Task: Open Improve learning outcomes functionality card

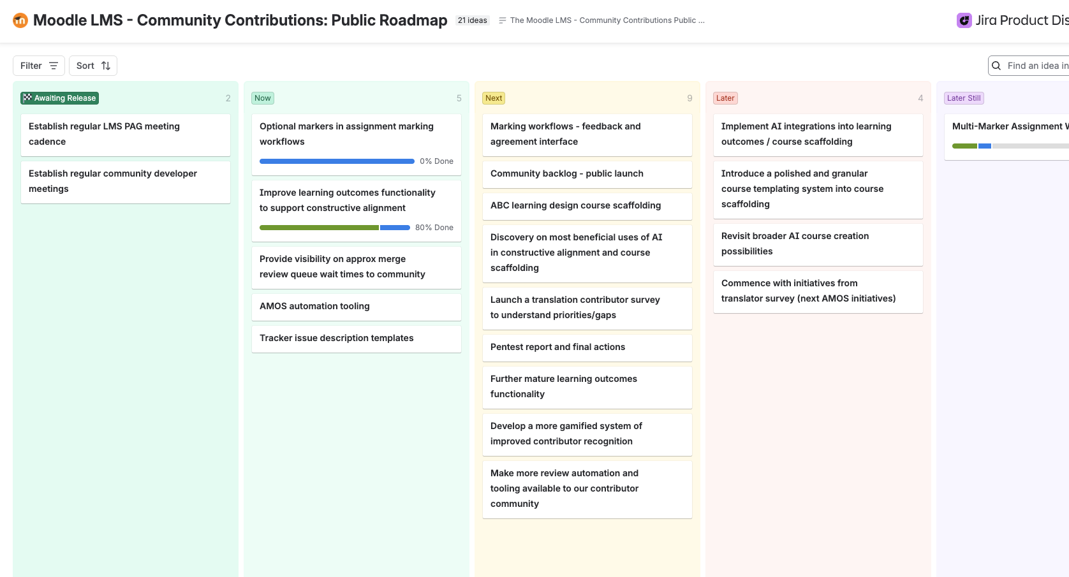Action: point(357,210)
